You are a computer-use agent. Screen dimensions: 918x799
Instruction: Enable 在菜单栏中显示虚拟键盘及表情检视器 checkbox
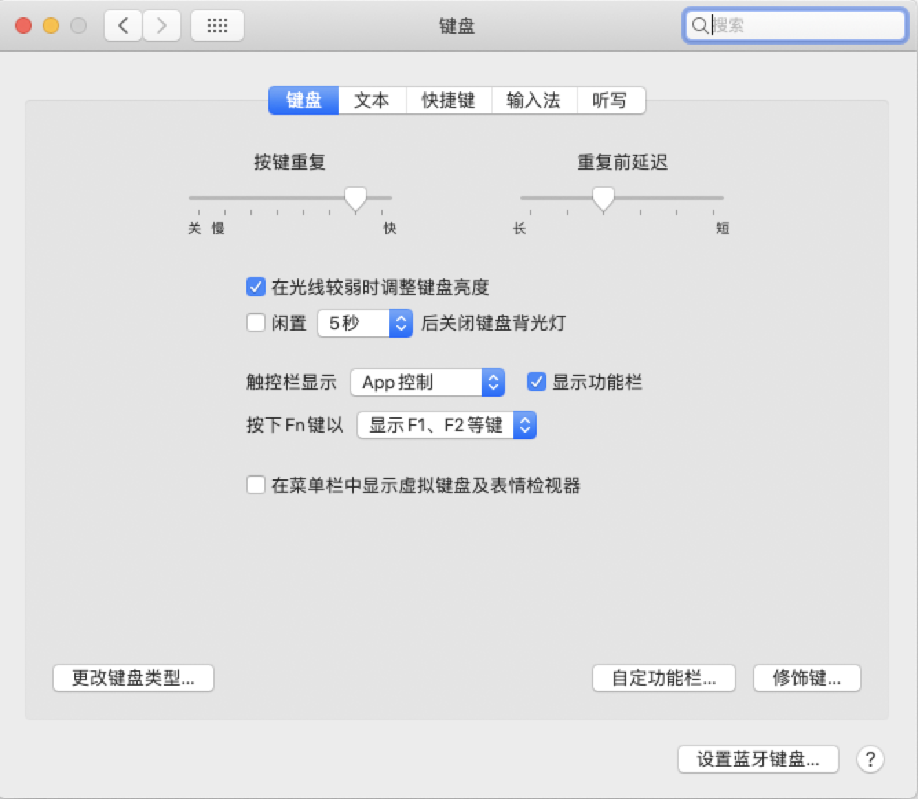(256, 485)
